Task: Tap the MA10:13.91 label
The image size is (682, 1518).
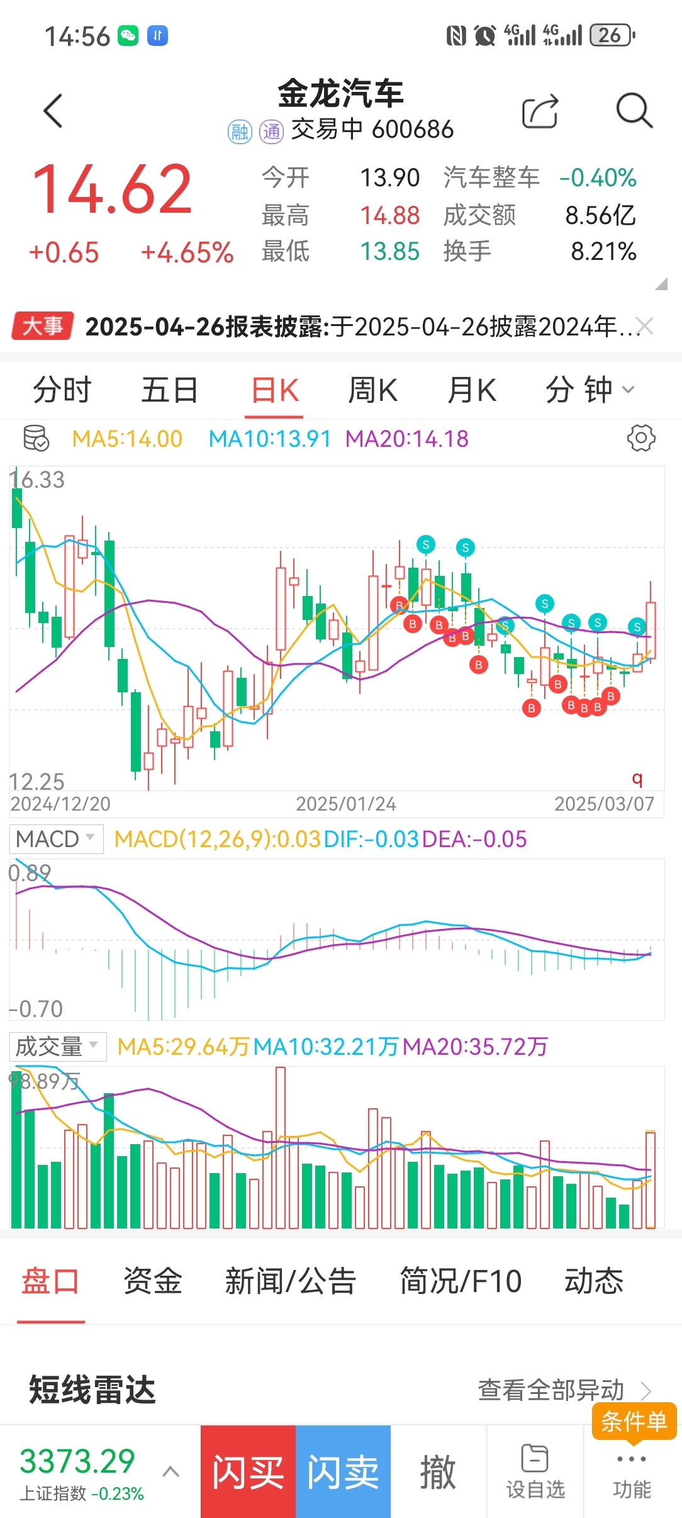Action: tap(269, 439)
